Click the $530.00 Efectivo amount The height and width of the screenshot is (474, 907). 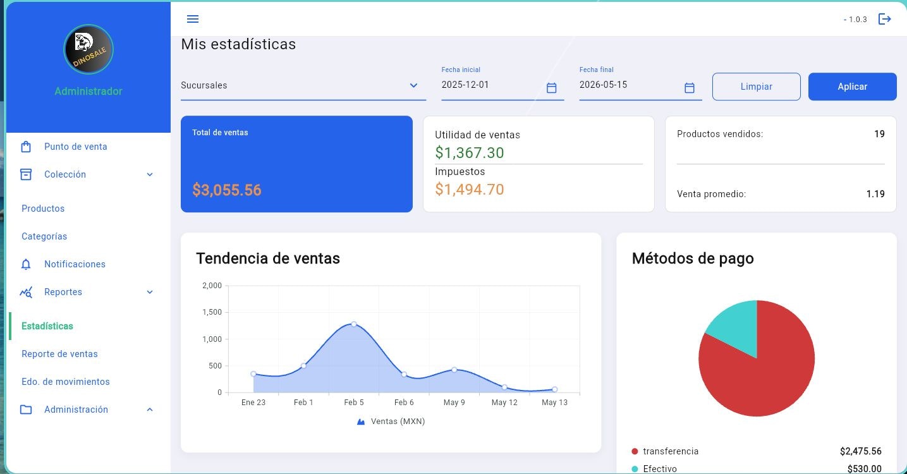click(865, 469)
